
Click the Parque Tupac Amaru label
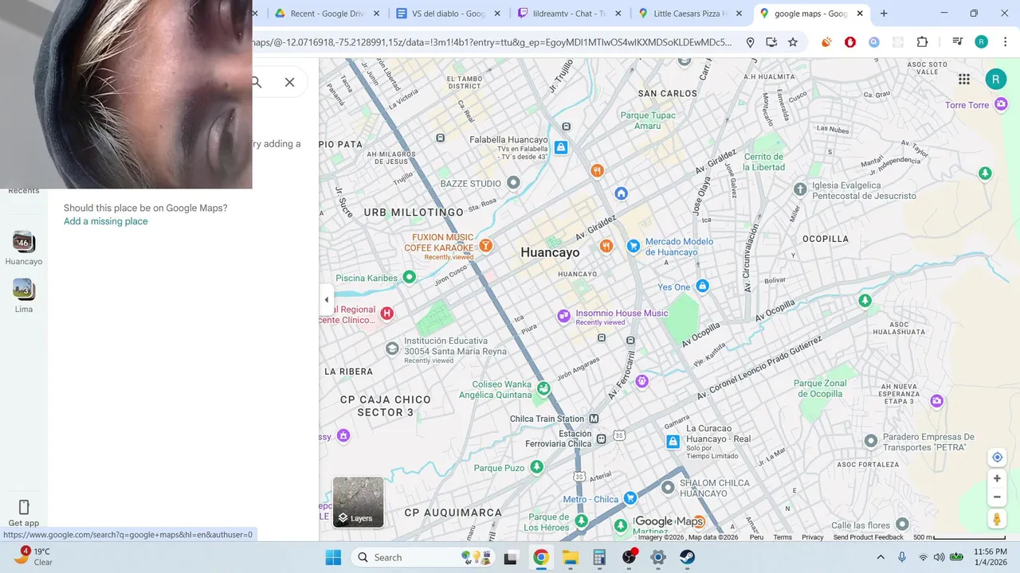click(648, 120)
